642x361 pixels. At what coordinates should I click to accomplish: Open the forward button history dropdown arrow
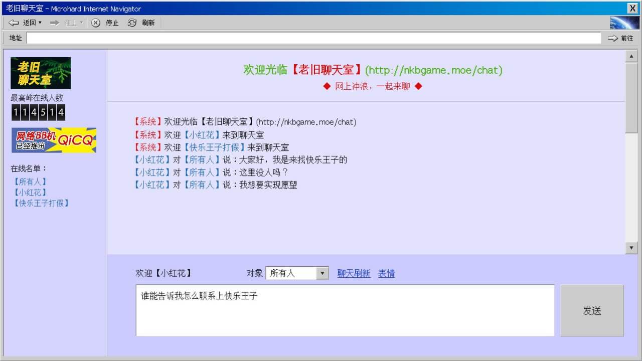coord(81,23)
